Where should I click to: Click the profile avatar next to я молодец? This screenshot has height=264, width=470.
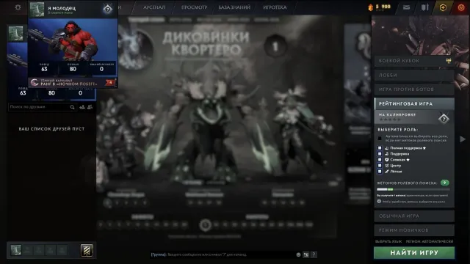[37, 9]
